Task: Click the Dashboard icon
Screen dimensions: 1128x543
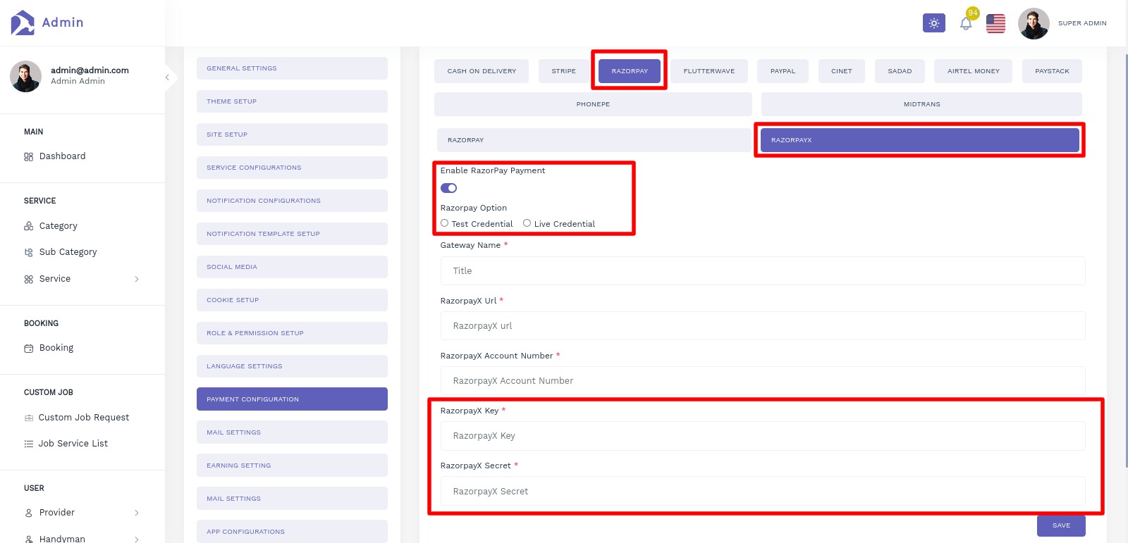Action: pos(29,157)
